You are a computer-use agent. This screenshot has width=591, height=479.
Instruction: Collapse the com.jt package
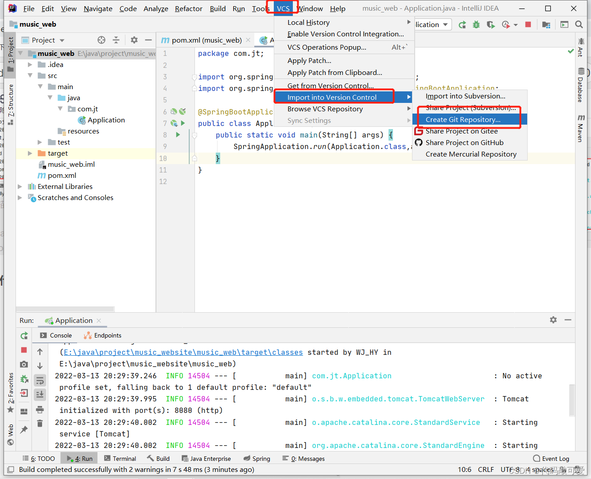point(60,109)
